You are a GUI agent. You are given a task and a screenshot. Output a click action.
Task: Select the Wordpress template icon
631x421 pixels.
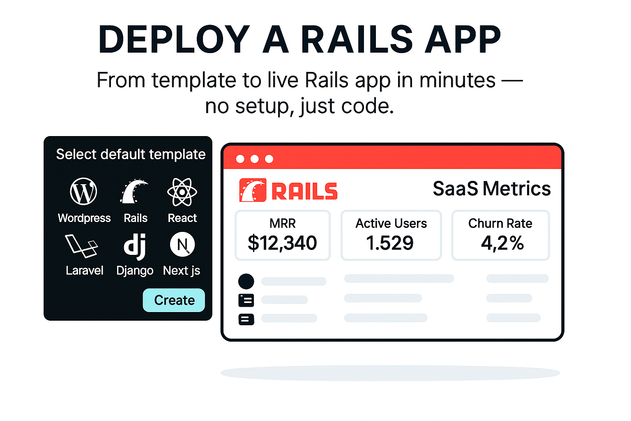tap(83, 191)
